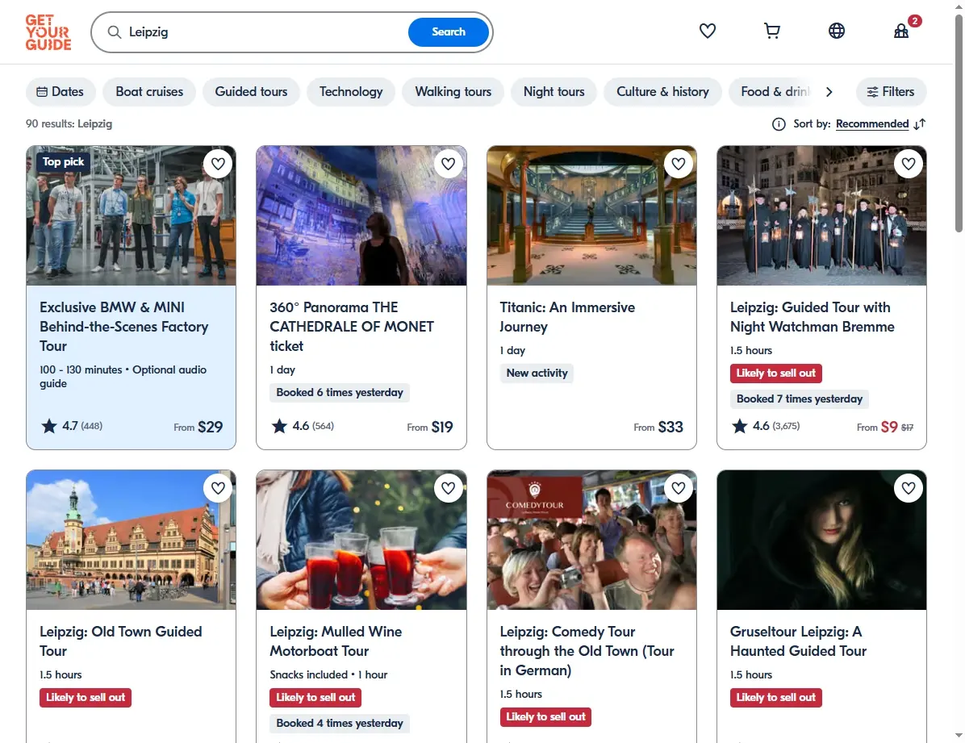
Task: Open the shopping cart
Action: [771, 31]
